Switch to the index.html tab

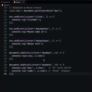[x=6, y=2]
